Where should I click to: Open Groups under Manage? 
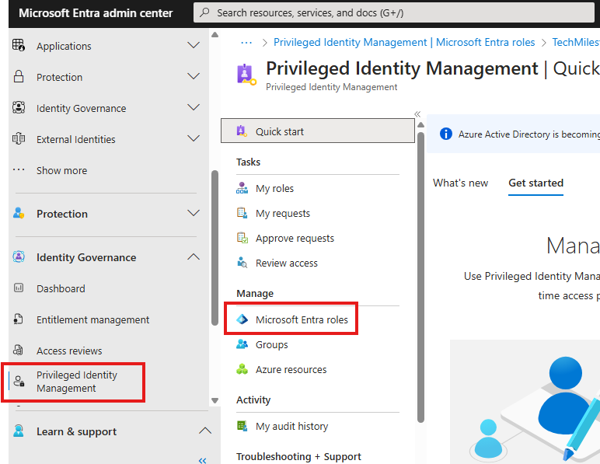271,344
